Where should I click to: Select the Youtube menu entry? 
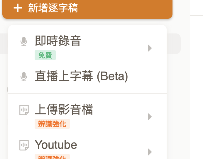click(56, 145)
